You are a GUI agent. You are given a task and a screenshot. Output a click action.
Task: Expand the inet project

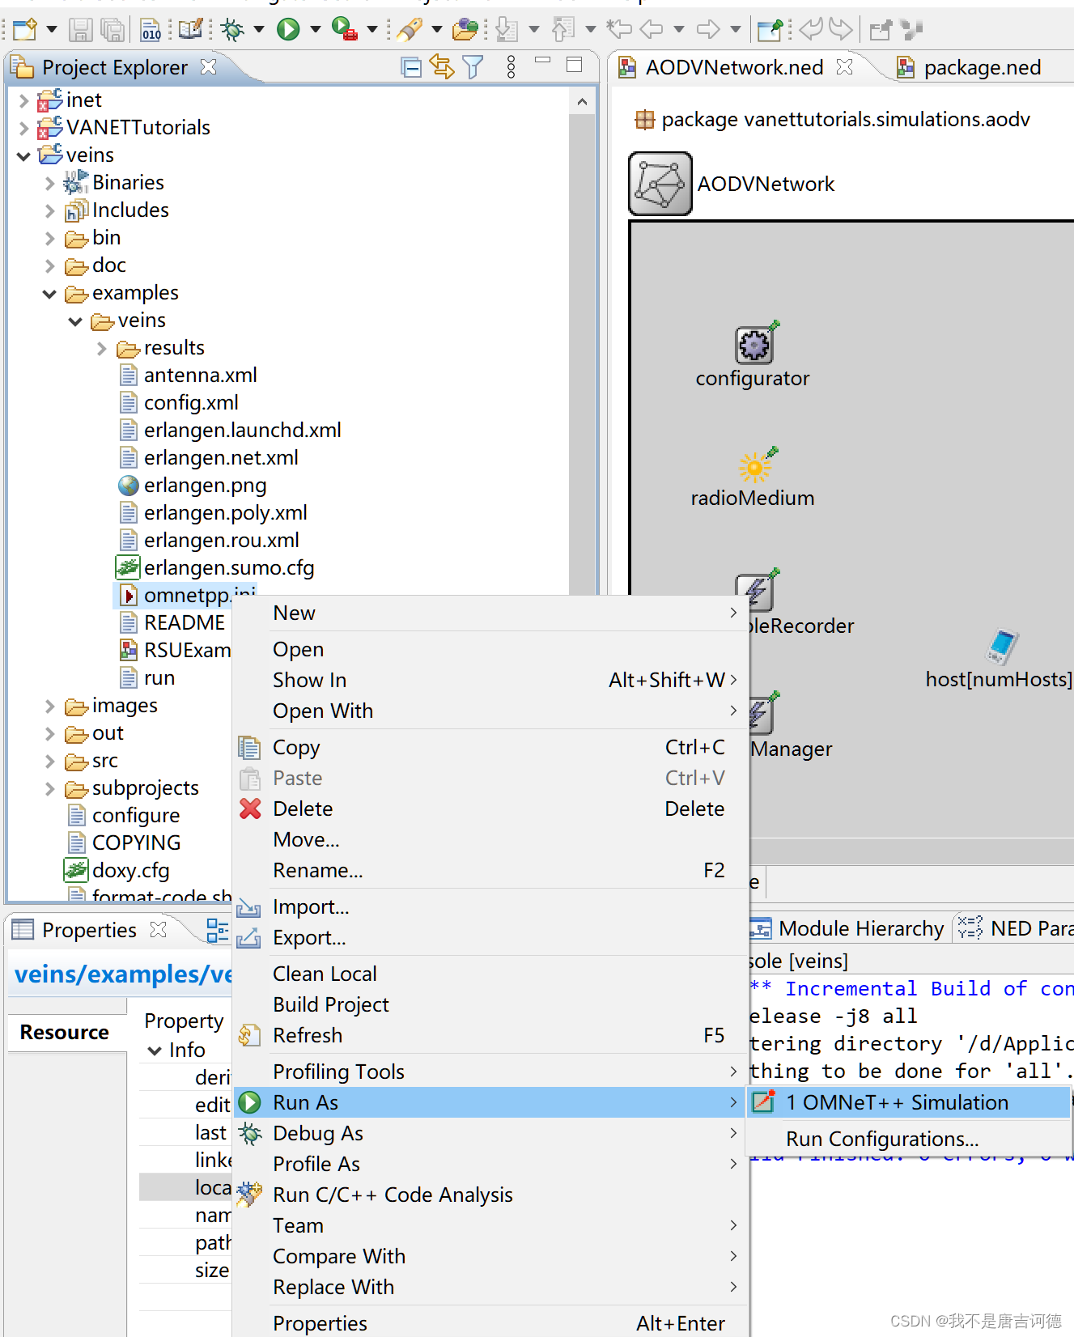(x=23, y=100)
